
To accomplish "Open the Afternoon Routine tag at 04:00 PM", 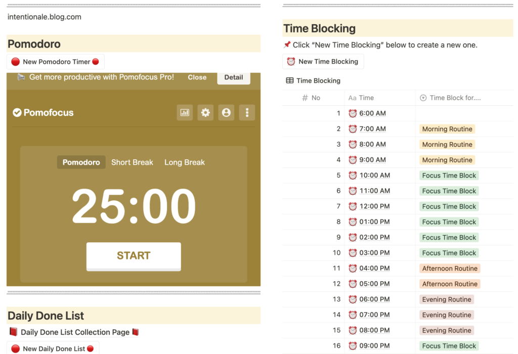I will 450,269.
